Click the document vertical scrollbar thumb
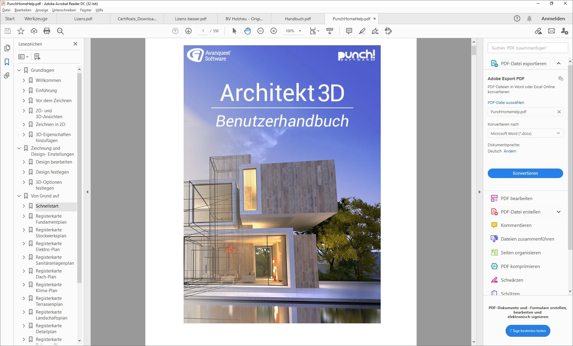573x346 pixels. click(474, 50)
